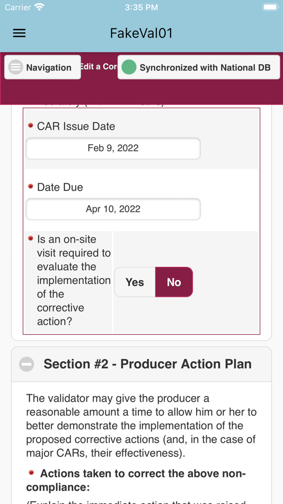Screen dimensions: 283x504
Task: Open the hamburger menu in top bar
Action: 19,33
